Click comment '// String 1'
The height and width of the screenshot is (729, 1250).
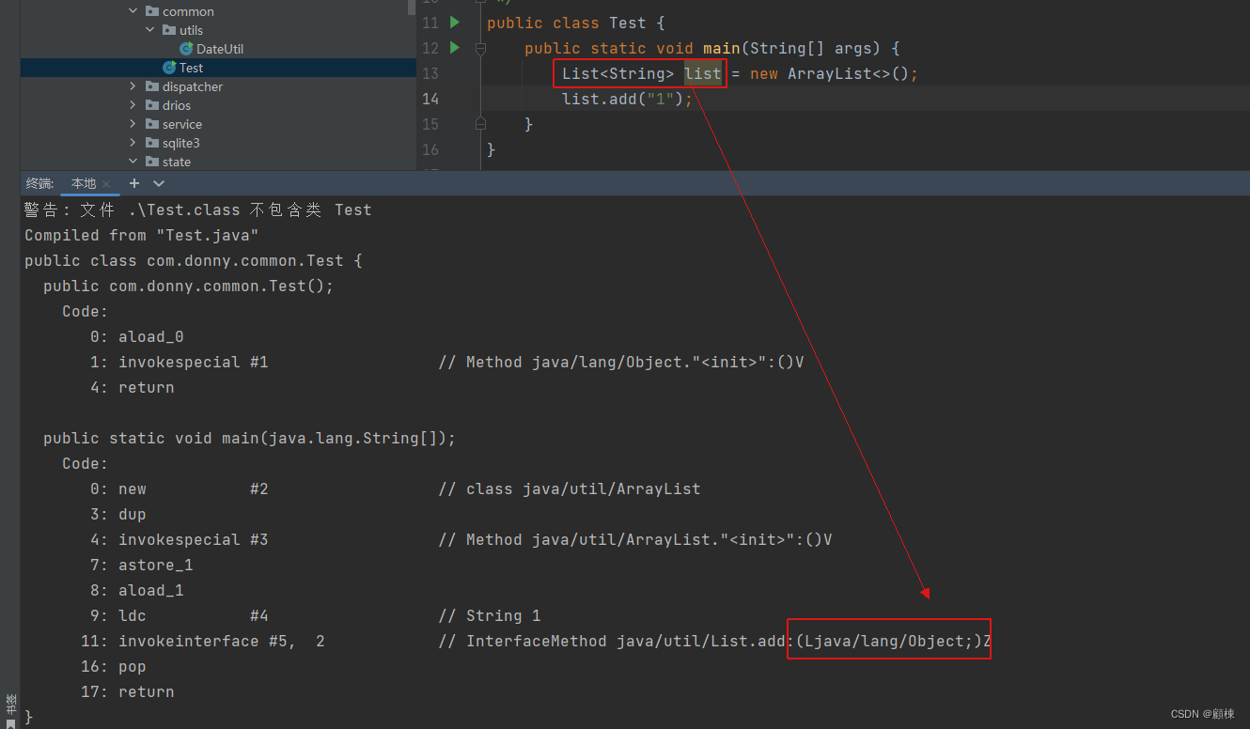(489, 615)
